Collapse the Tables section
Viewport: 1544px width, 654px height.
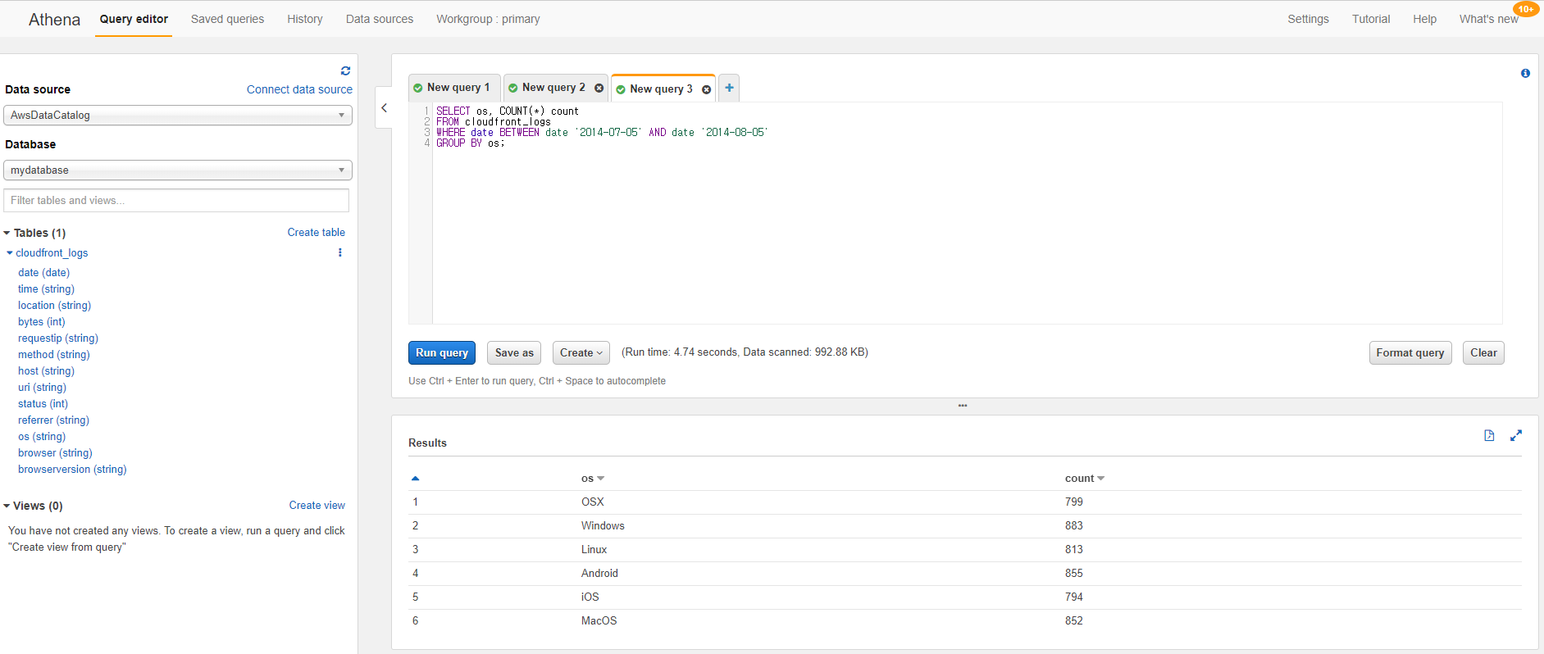[7, 234]
